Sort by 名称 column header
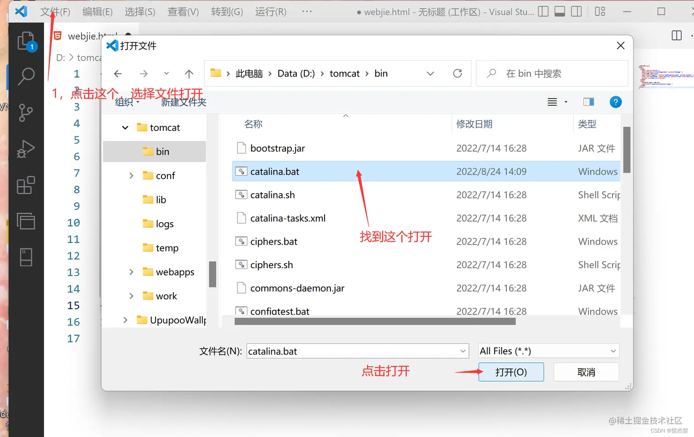 pyautogui.click(x=253, y=124)
